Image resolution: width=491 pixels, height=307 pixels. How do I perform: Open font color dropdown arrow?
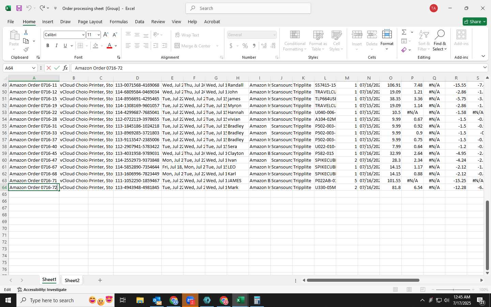pyautogui.click(x=116, y=46)
